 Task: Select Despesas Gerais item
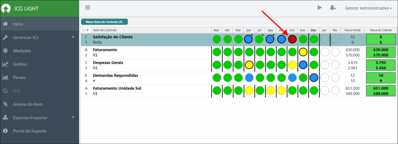[108, 63]
